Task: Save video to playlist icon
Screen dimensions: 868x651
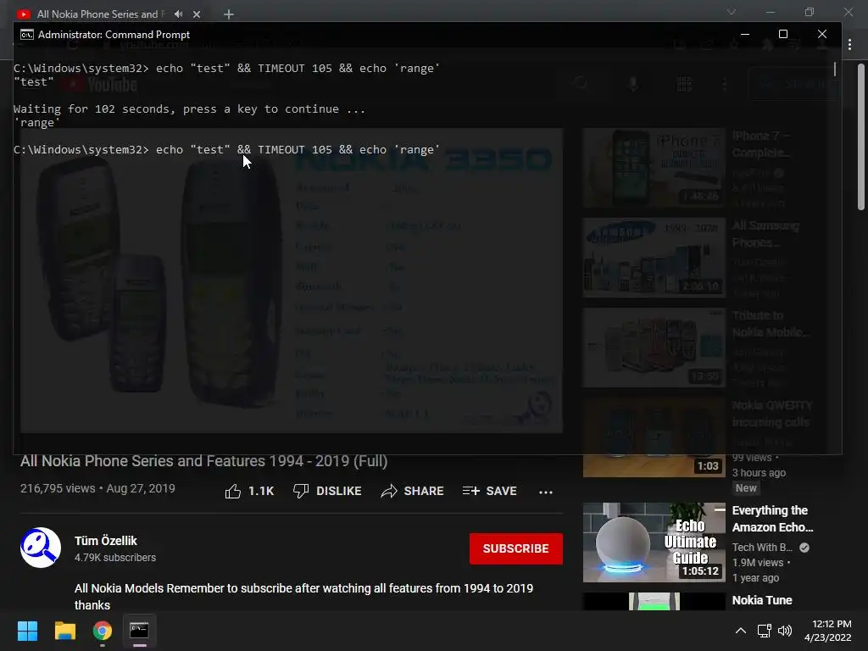Action: pos(471,491)
